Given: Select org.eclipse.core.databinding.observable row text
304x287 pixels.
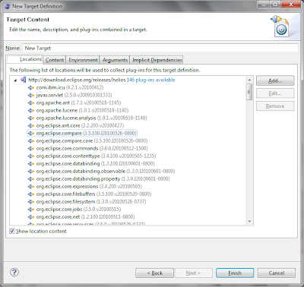Looking at the screenshot, I should 106,171.
